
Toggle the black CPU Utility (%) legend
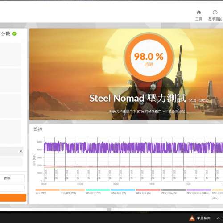pos(173,192)
